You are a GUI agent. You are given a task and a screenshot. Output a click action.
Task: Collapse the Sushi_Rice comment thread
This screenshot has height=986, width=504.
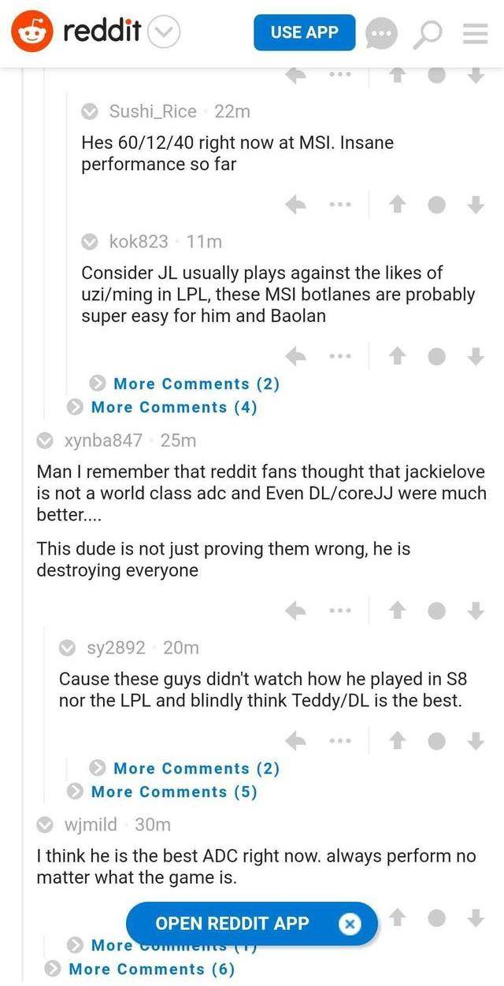pos(91,112)
